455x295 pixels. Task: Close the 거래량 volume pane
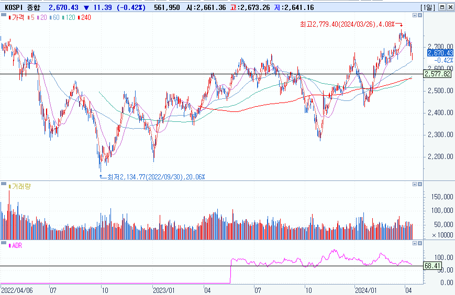(x=420, y=184)
